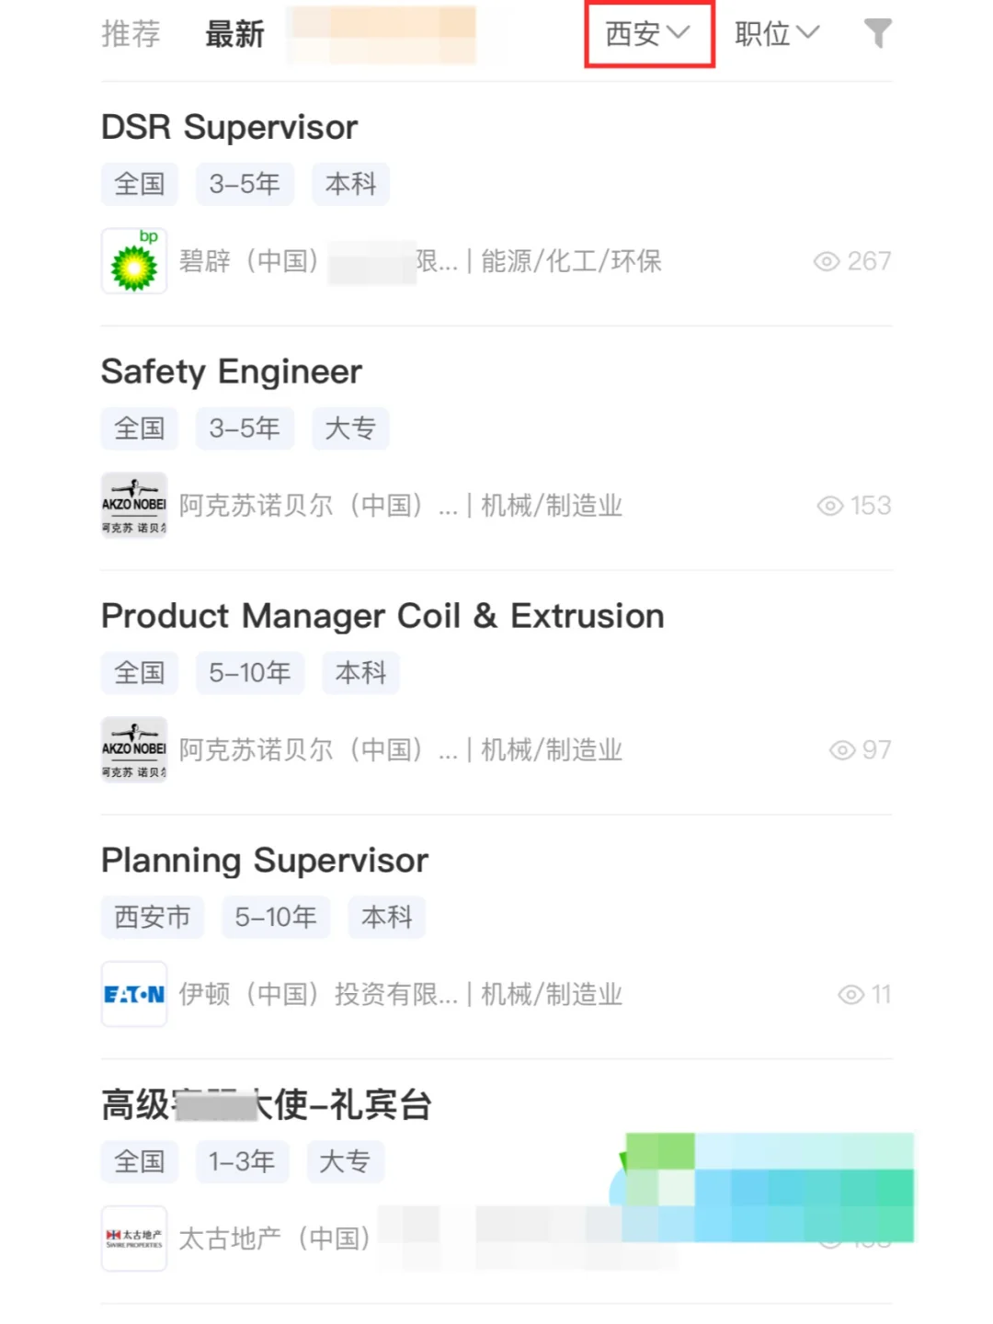The image size is (993, 1324).
Task: Tap AkzoNobel logo under Safety Engineer
Action: [134, 505]
